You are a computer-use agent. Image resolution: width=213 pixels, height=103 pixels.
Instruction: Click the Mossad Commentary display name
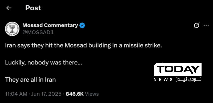[50, 25]
